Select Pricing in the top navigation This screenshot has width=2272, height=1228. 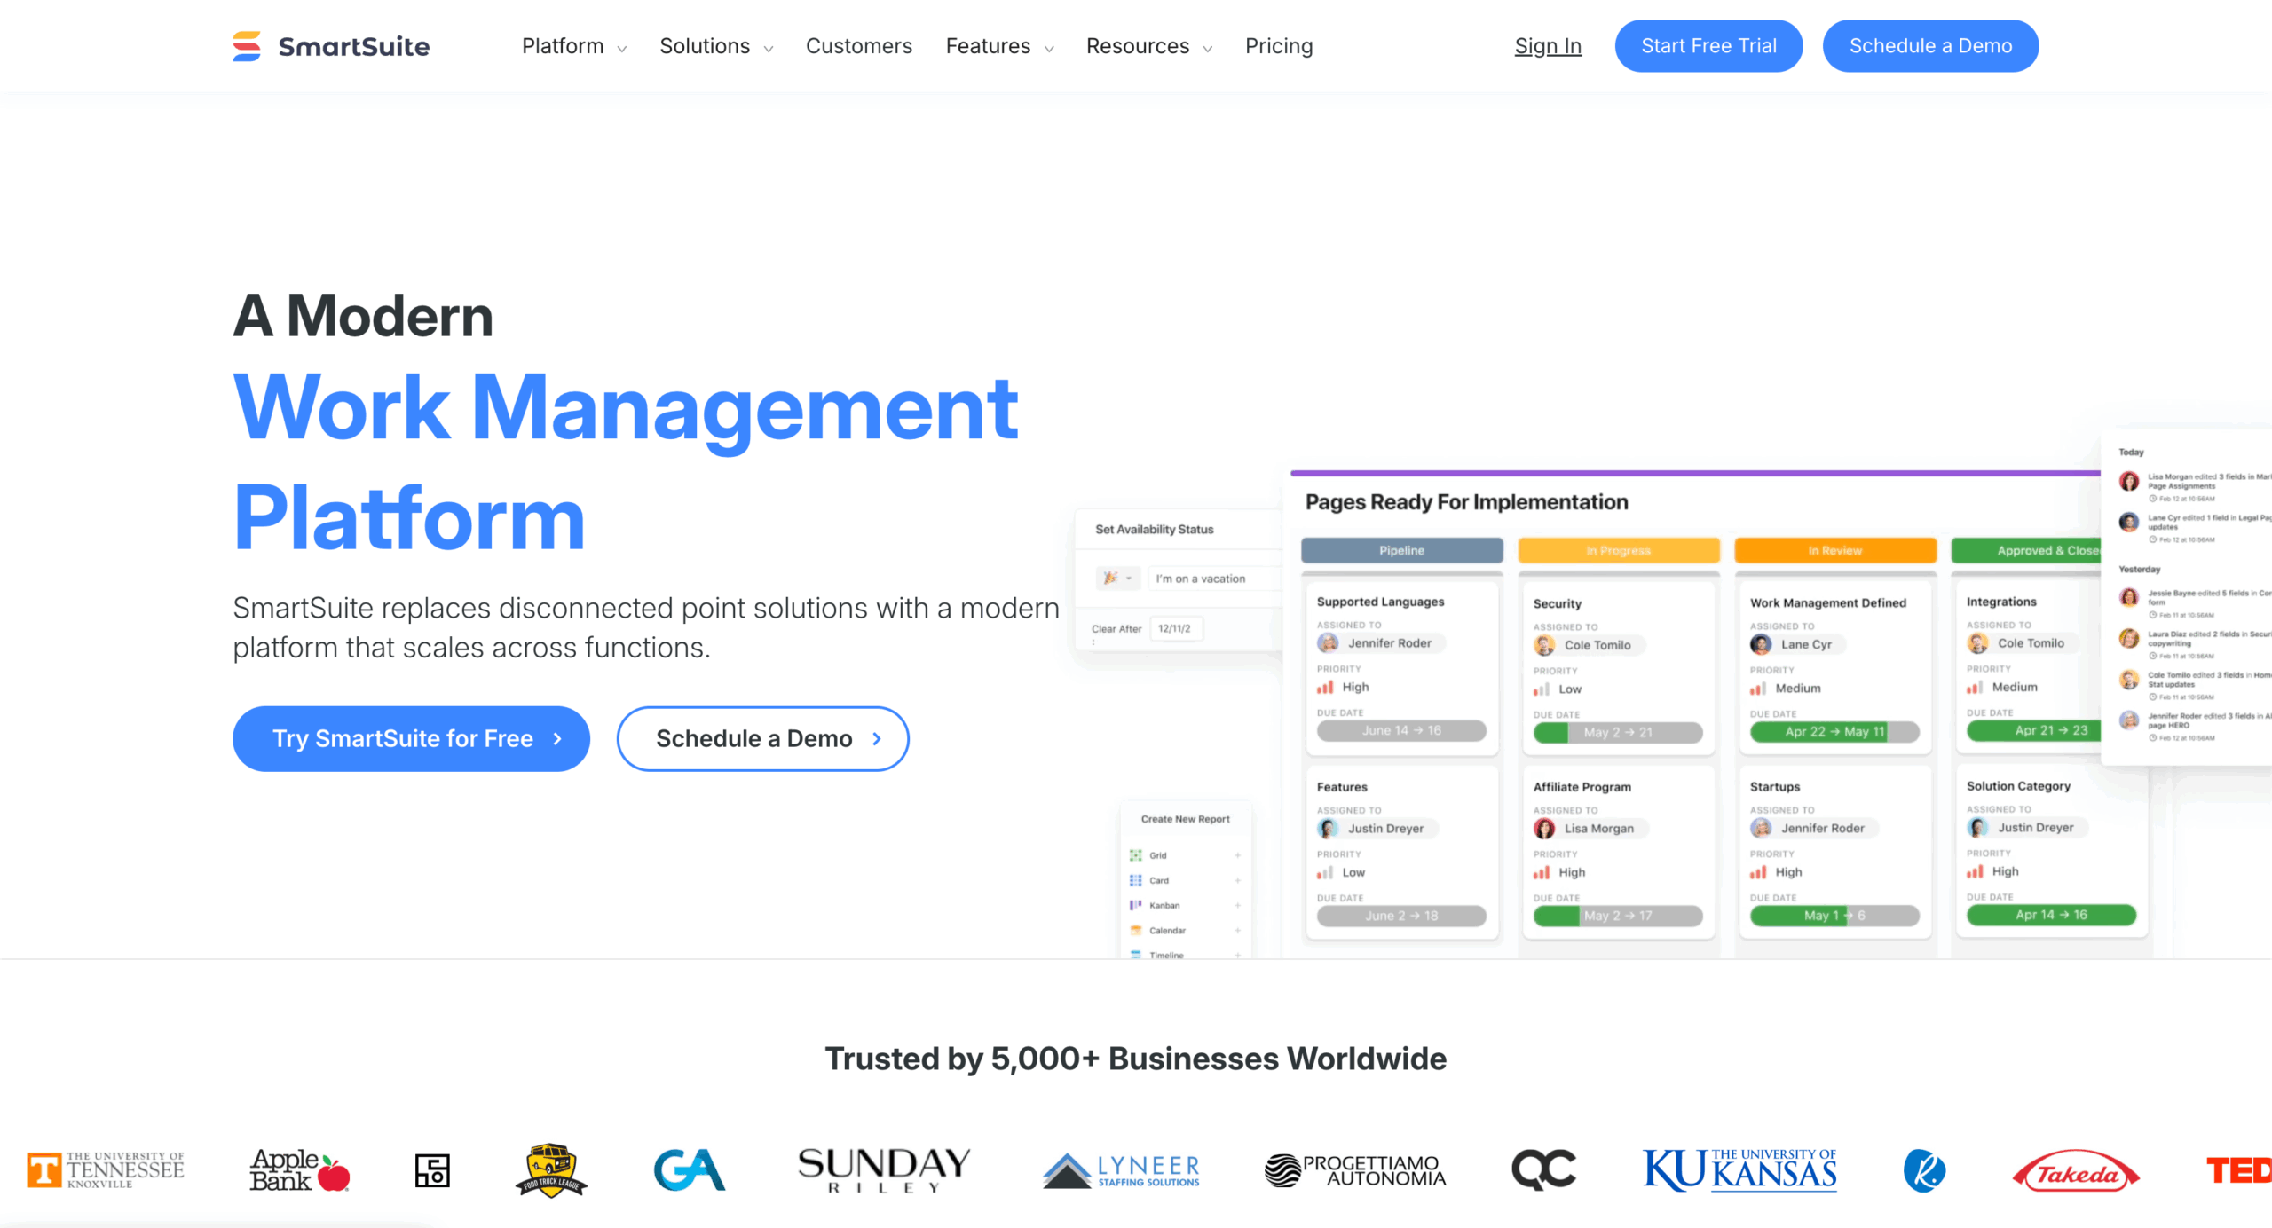pos(1279,45)
